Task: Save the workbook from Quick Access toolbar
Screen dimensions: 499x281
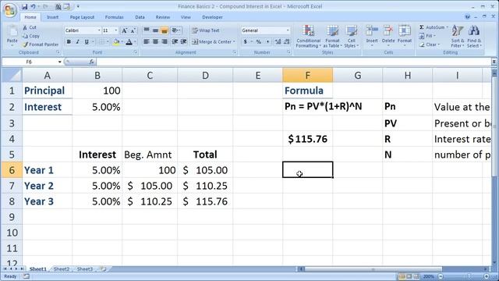Action: [x=24, y=6]
